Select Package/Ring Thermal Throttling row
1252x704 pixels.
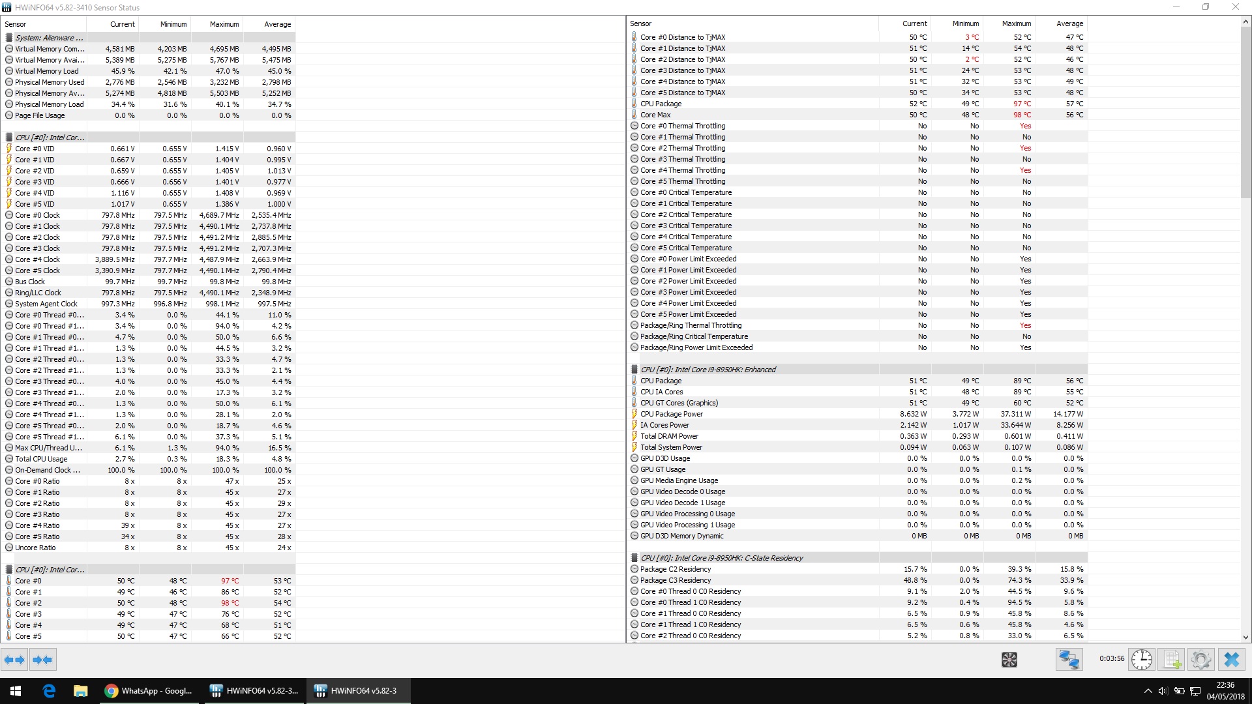857,325
